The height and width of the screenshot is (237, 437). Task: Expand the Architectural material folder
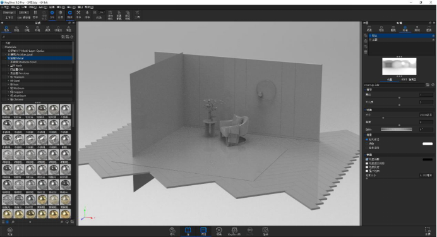[x=6, y=54]
